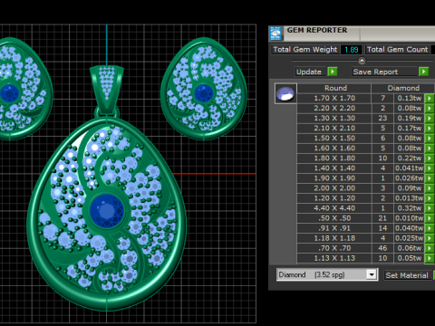
Task: Click the Round column header
Action: pos(334,88)
